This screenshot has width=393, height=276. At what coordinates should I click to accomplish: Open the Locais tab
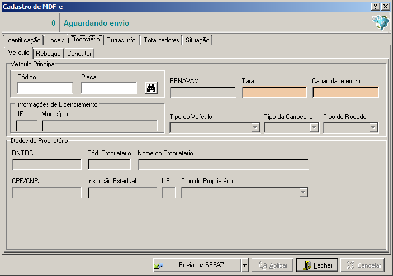(55, 40)
